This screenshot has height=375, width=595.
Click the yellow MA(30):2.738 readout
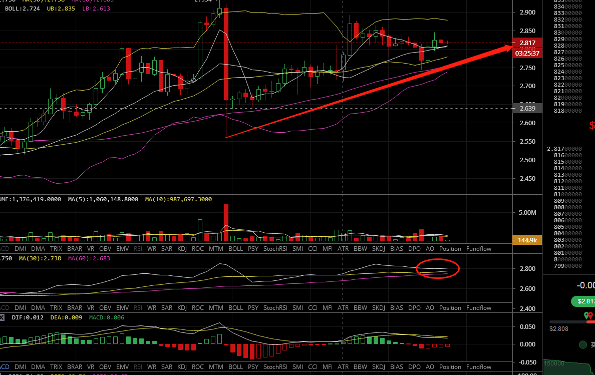(x=40, y=258)
